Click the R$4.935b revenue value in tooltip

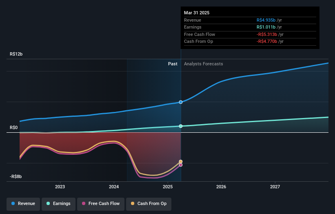coord(266,20)
